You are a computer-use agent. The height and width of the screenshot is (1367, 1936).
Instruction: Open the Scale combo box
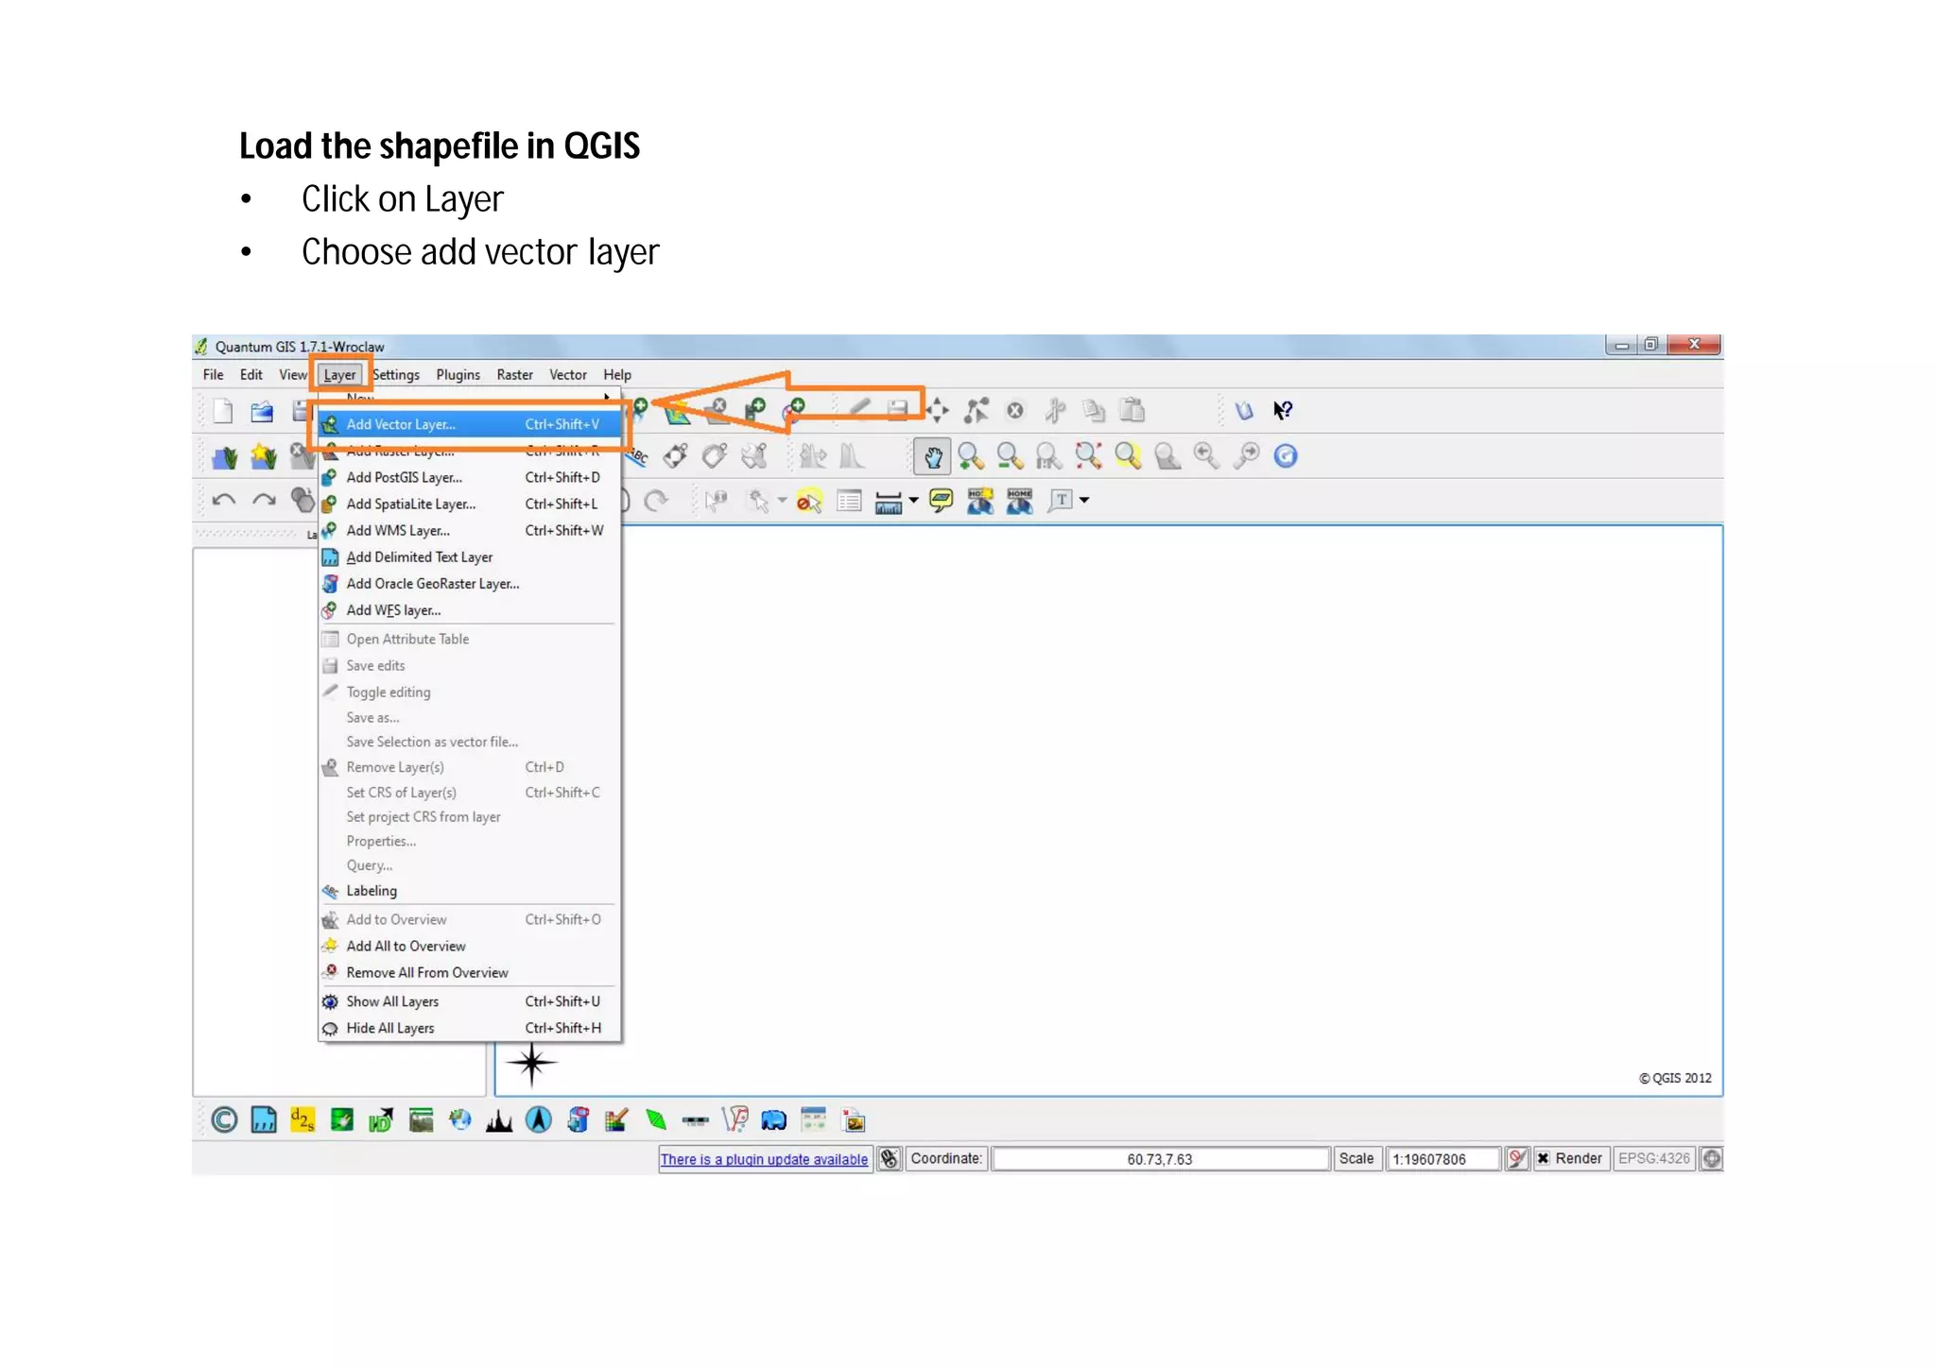tap(1443, 1159)
